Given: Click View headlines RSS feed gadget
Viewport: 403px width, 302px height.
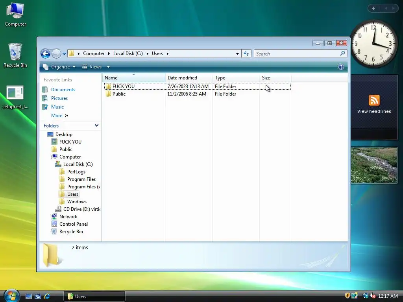Looking at the screenshot, I should (x=374, y=107).
